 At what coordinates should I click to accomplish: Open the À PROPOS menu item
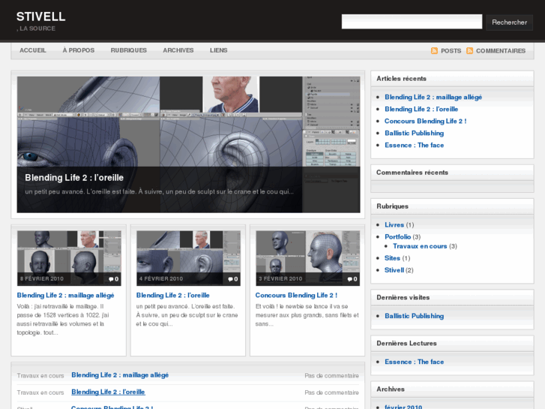[79, 50]
